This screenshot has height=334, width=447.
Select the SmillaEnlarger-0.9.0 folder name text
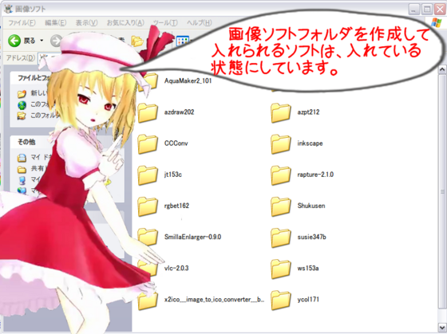click(x=192, y=237)
